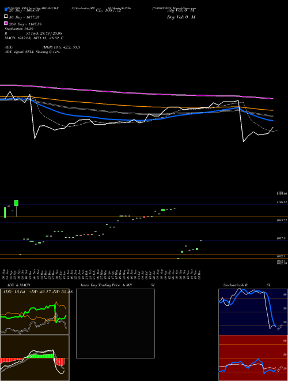The width and height of the screenshot is (288, 381).
Task: Click the white 50 Day legend swatch
Action: click(6, 17)
